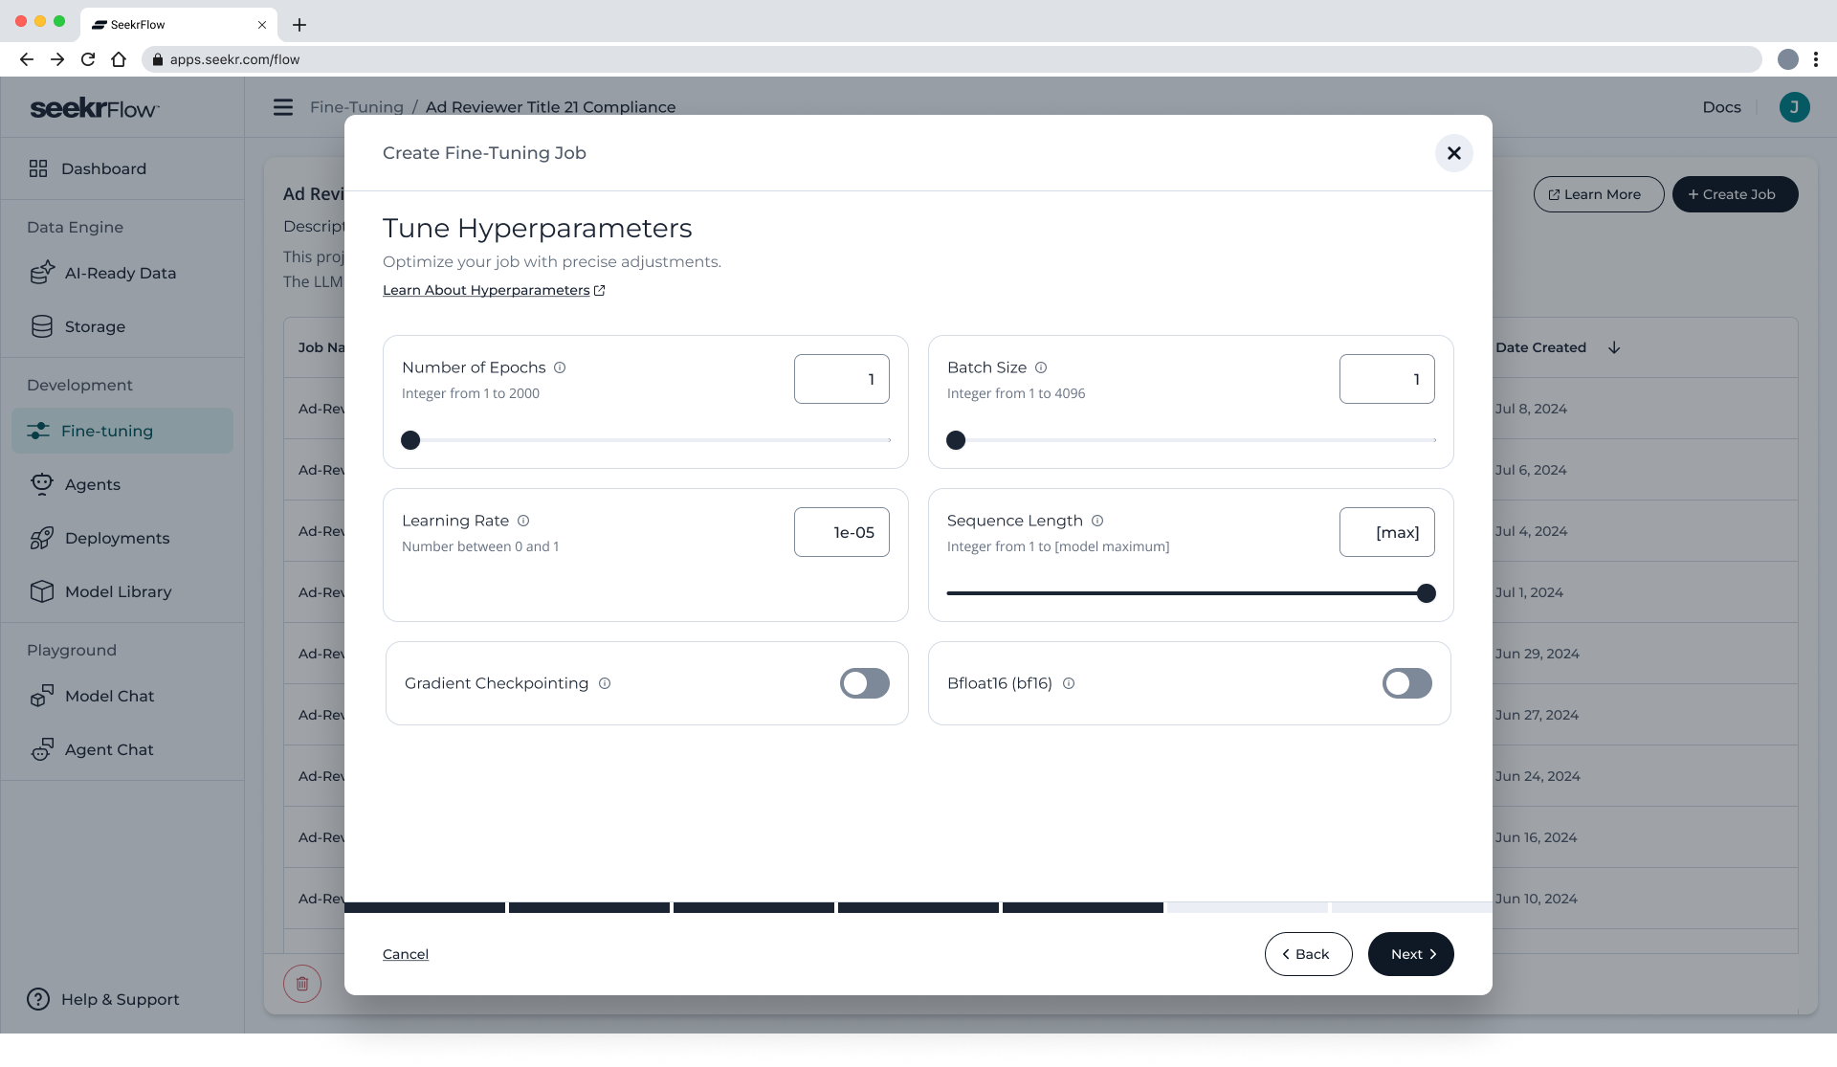Open the hamburger navigation menu

tap(283, 107)
